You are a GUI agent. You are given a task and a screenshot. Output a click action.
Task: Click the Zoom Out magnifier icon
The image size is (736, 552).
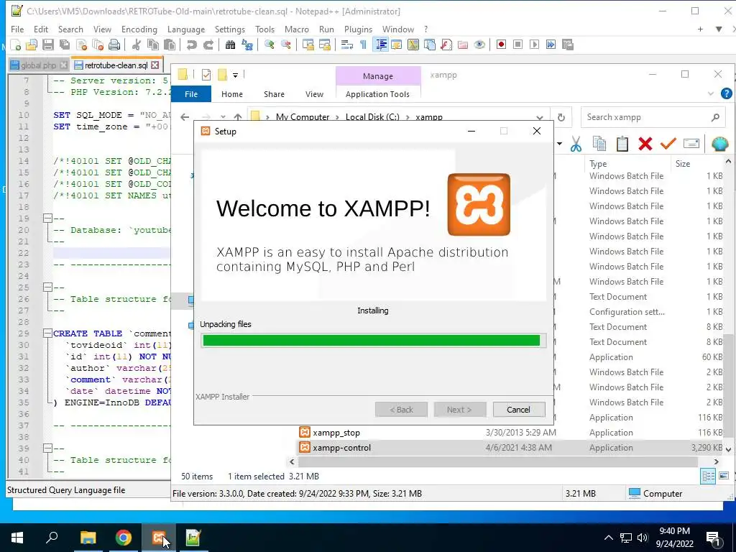coord(286,45)
